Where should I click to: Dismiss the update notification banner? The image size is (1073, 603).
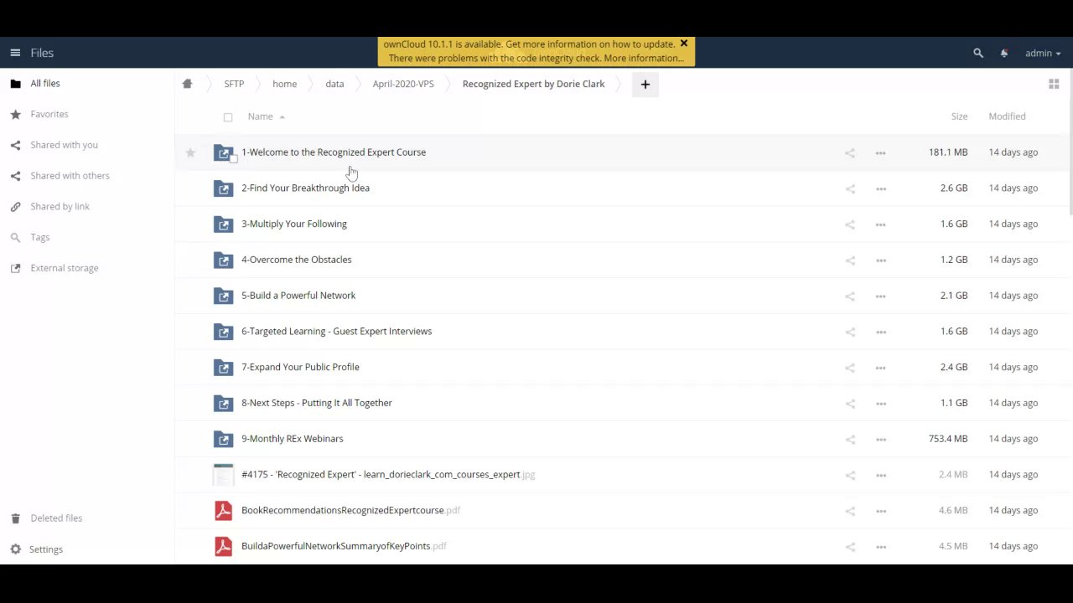tap(683, 44)
